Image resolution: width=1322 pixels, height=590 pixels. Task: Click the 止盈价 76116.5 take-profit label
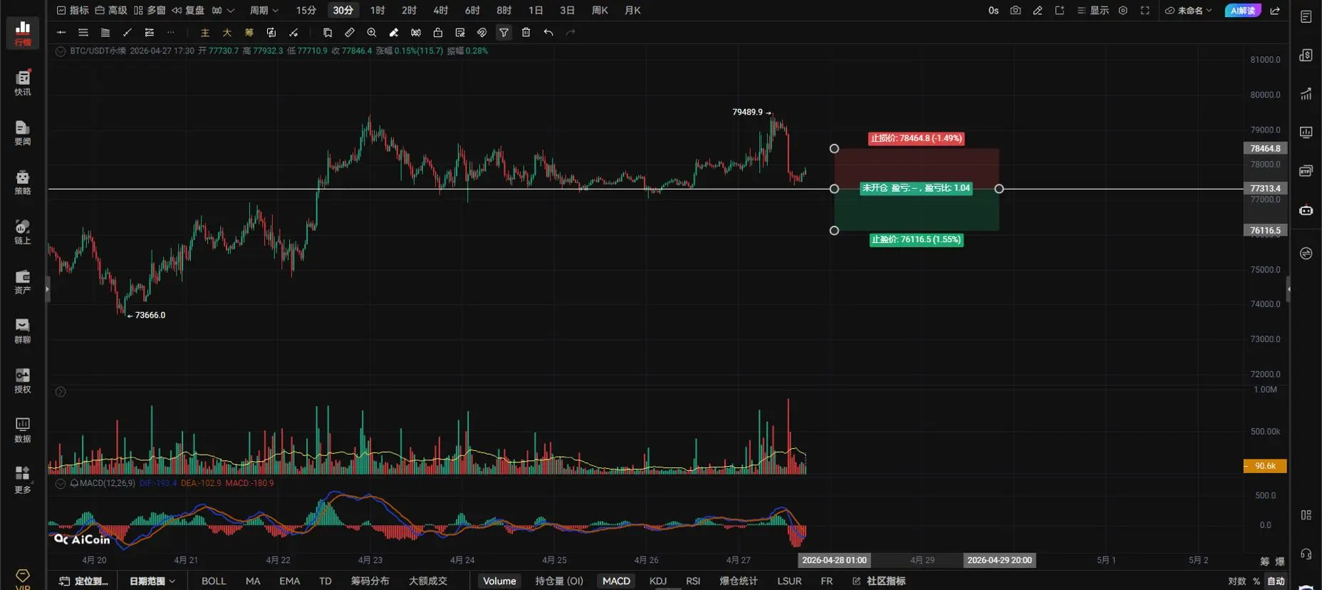(x=916, y=239)
